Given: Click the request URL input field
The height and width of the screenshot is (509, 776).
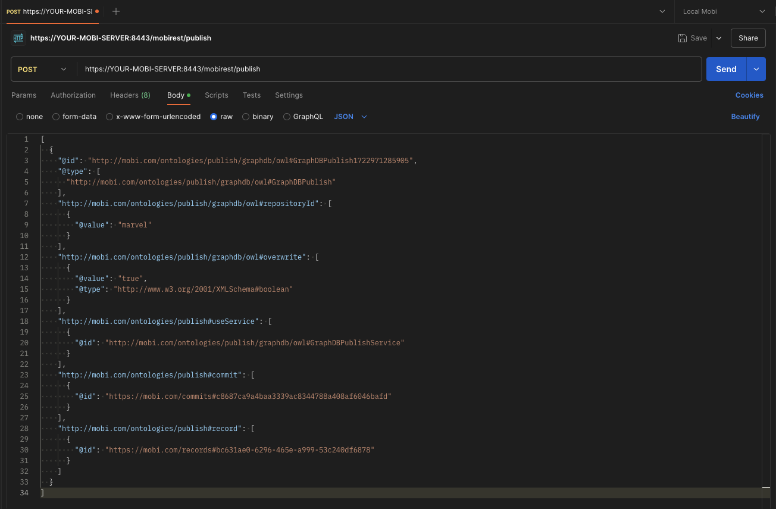Looking at the screenshot, I should 390,69.
